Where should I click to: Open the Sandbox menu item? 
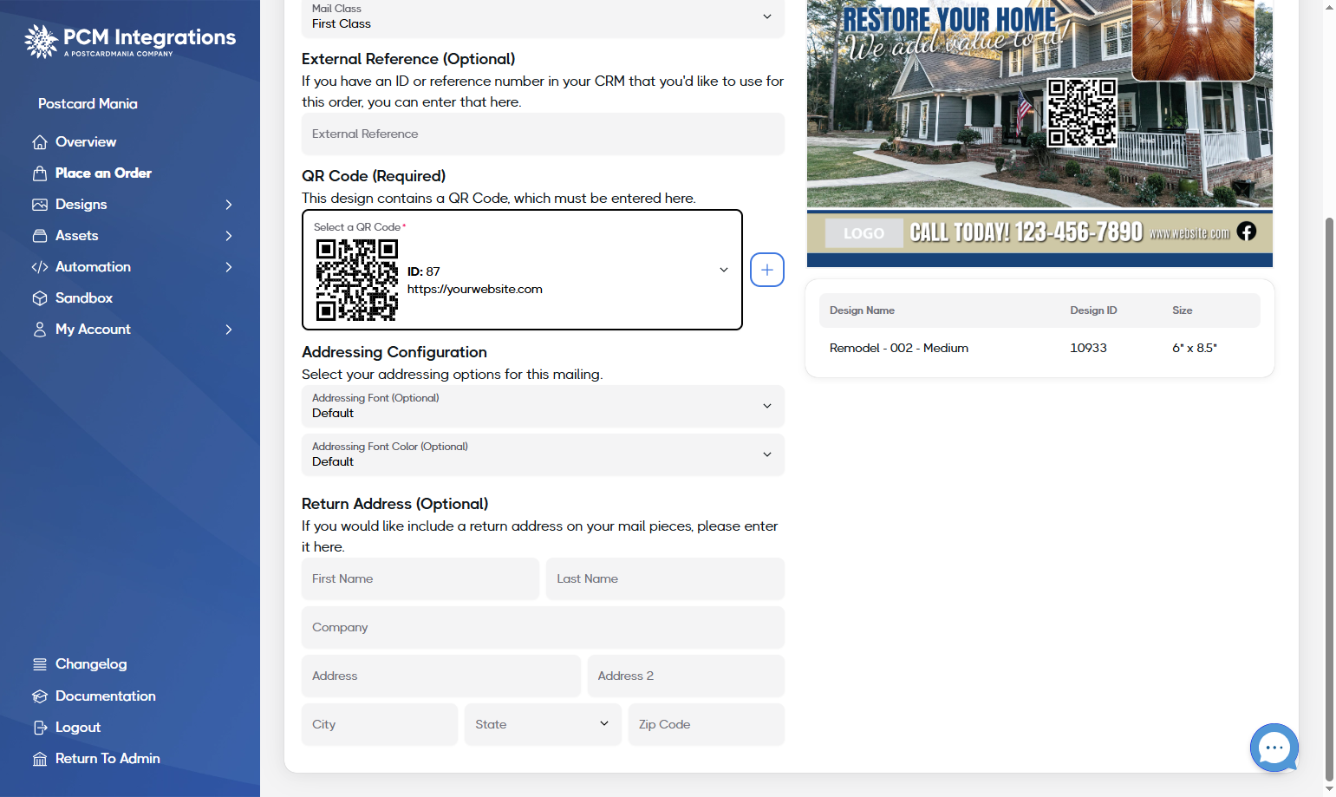84,298
